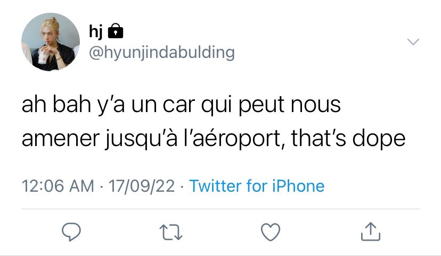Click the padlock icon beside hj
Screen dimensions: 441x256
pos(116,31)
